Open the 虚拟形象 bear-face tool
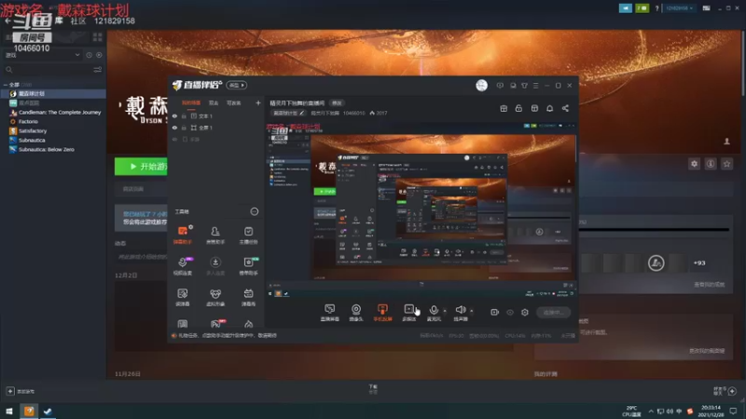Viewport: 746px width, 419px height. [215, 297]
